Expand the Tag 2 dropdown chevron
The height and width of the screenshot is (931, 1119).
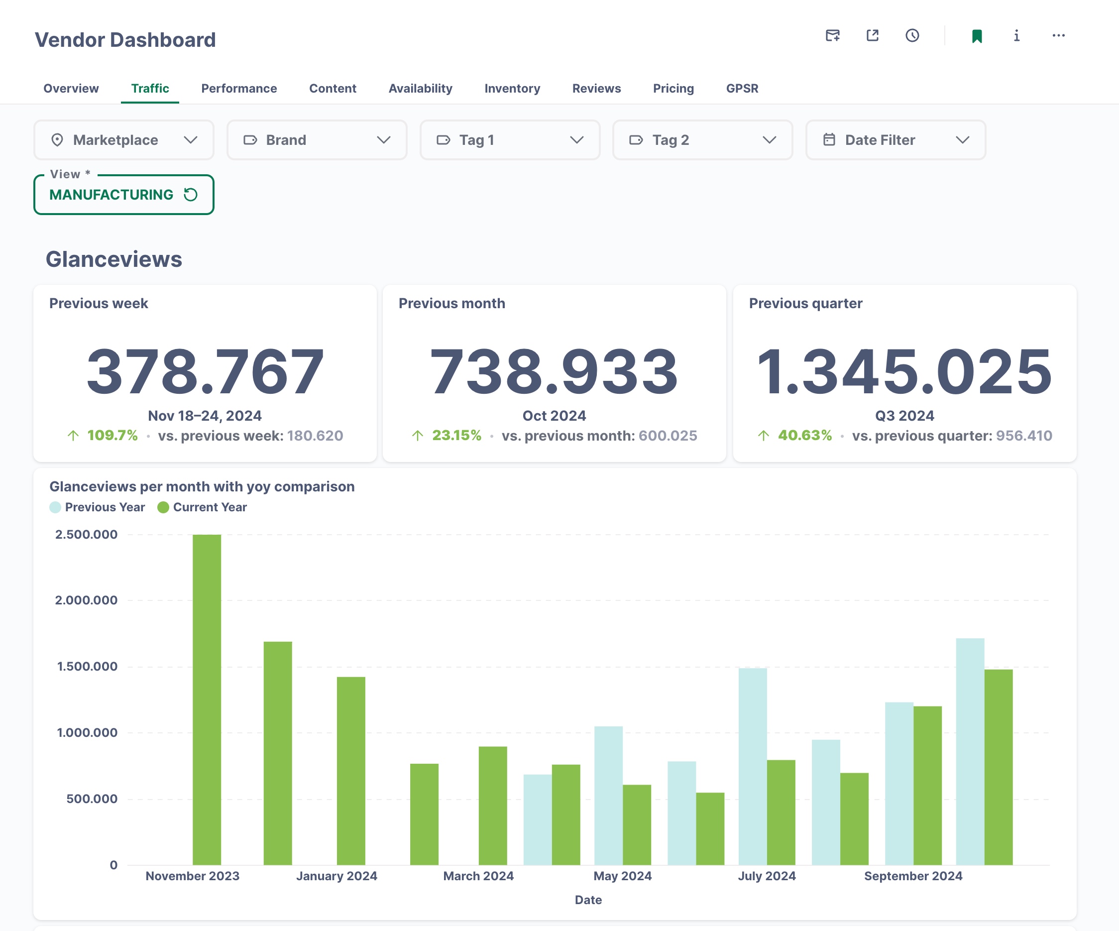770,140
